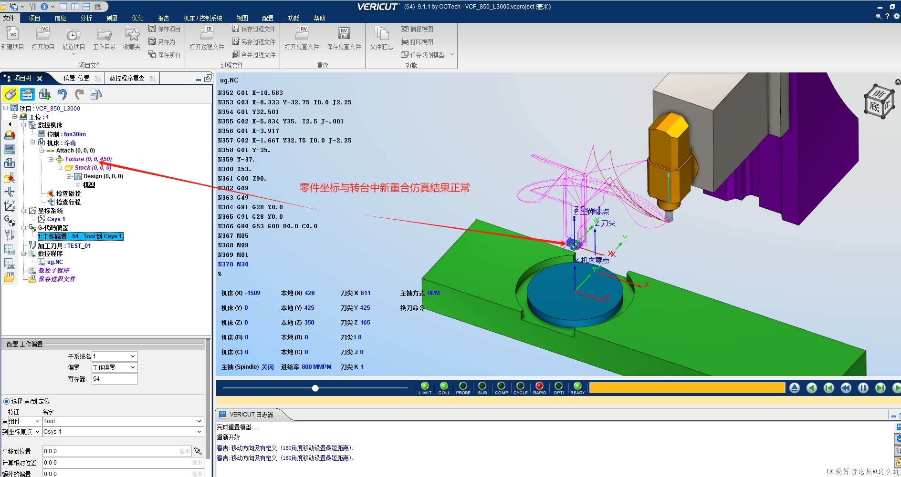
Task: Click Open In-Process File (打开过程文件) icon
Action: coord(207,34)
